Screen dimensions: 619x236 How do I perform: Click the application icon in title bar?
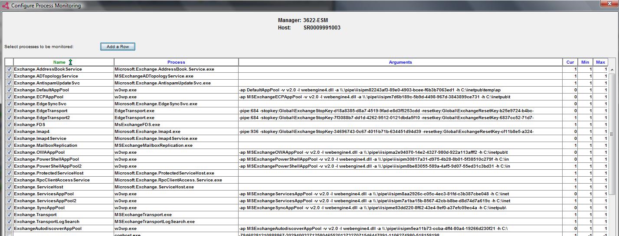click(6, 5)
